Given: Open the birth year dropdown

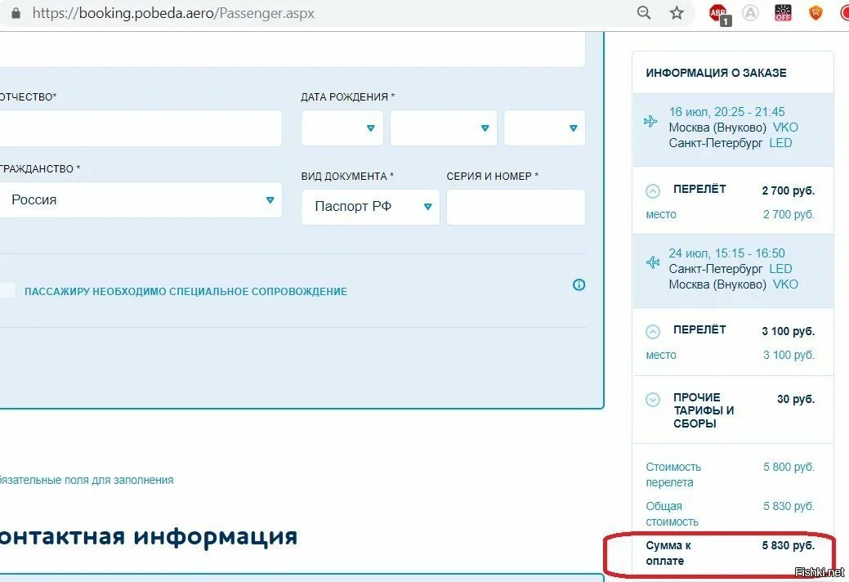Looking at the screenshot, I should pyautogui.click(x=544, y=128).
